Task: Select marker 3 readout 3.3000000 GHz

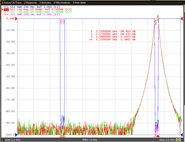Action: coord(113,37)
